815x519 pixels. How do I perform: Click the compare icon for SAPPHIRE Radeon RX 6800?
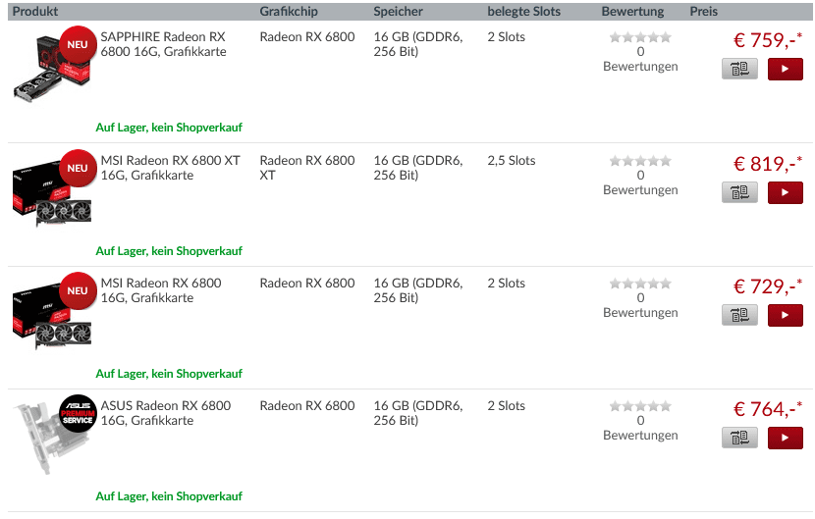(x=739, y=69)
